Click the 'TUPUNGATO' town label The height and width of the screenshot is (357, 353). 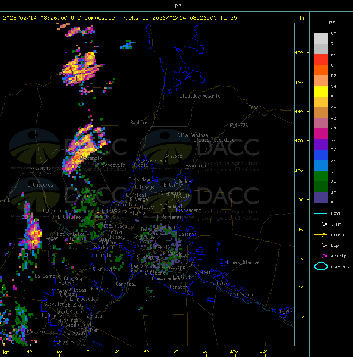(69, 295)
